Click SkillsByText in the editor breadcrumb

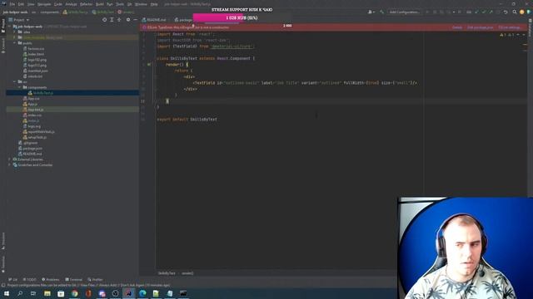pyautogui.click(x=167, y=273)
